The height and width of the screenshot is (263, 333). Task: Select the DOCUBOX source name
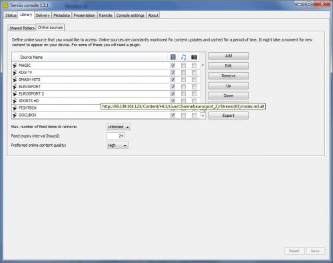click(x=27, y=115)
